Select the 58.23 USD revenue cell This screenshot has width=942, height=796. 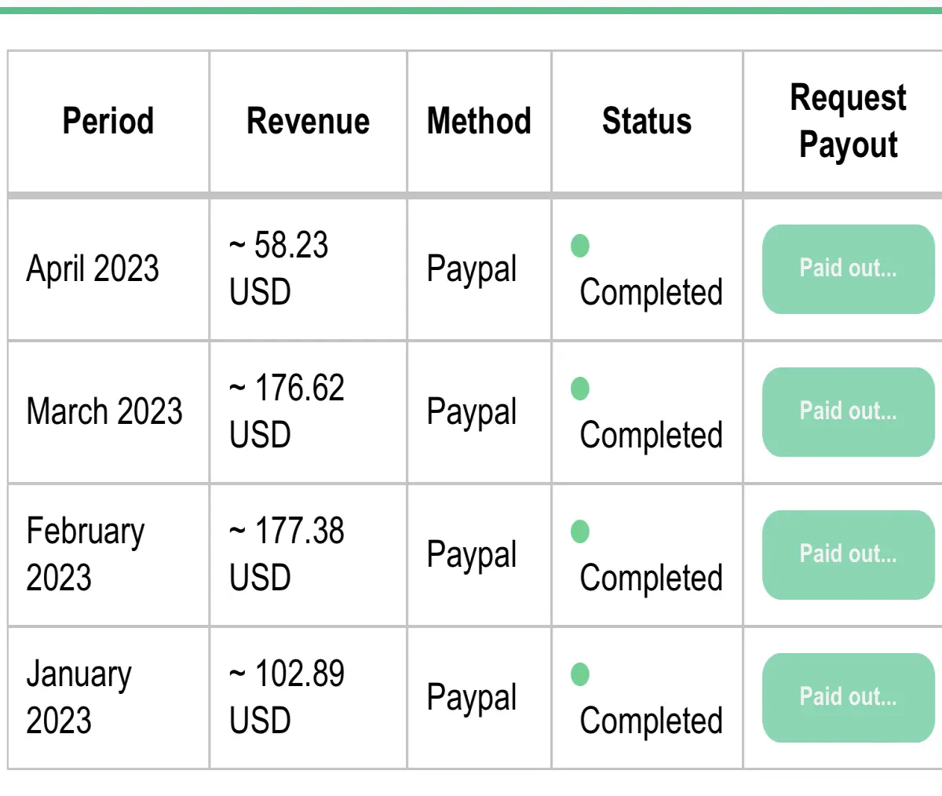(x=308, y=269)
